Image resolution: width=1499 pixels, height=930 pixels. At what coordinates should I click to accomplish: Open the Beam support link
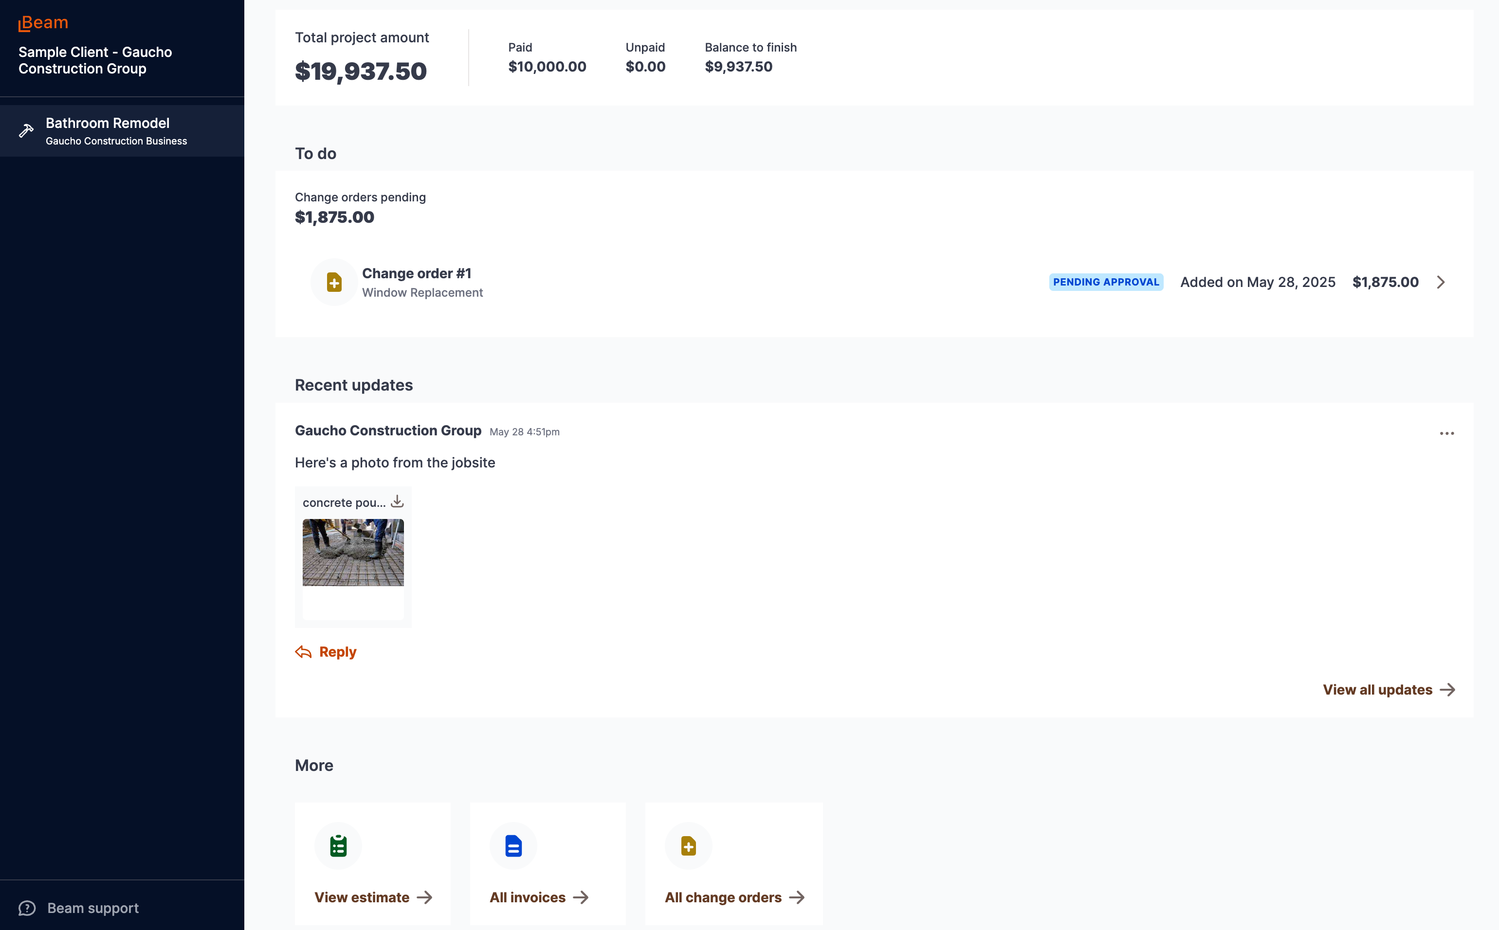[x=93, y=908]
